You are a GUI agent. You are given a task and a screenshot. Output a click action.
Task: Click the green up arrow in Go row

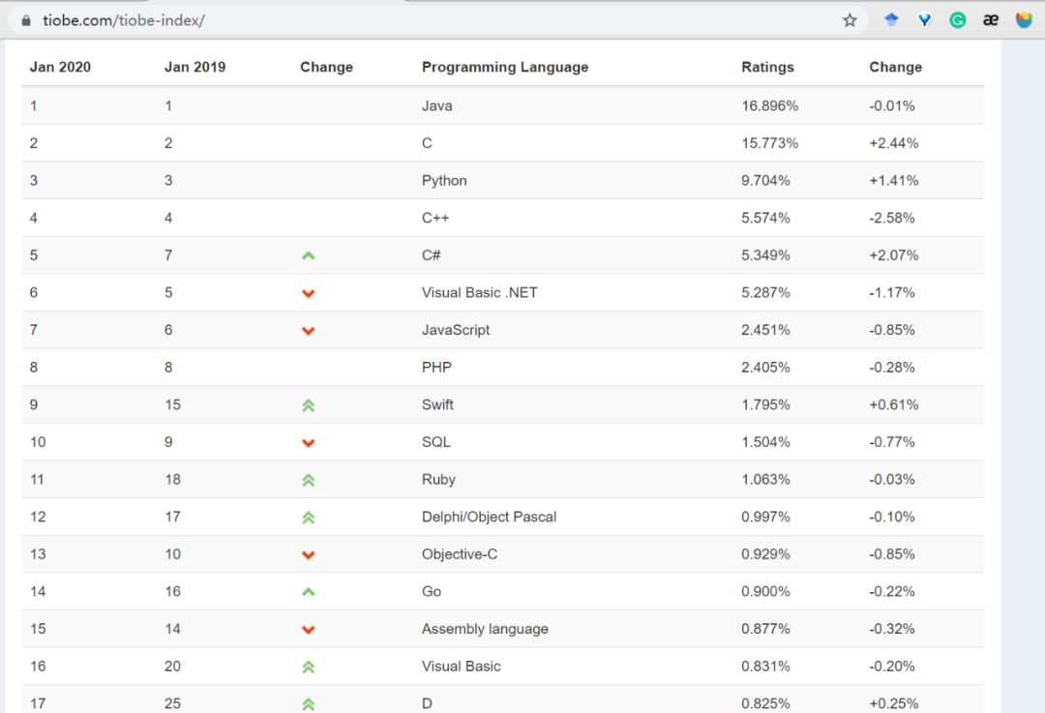click(x=308, y=592)
